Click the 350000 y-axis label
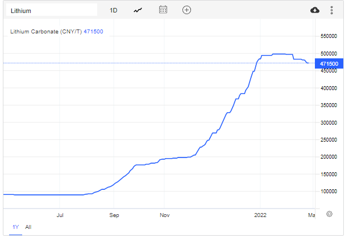Image resolution: width=349 pixels, height=238 pixels. (329, 105)
